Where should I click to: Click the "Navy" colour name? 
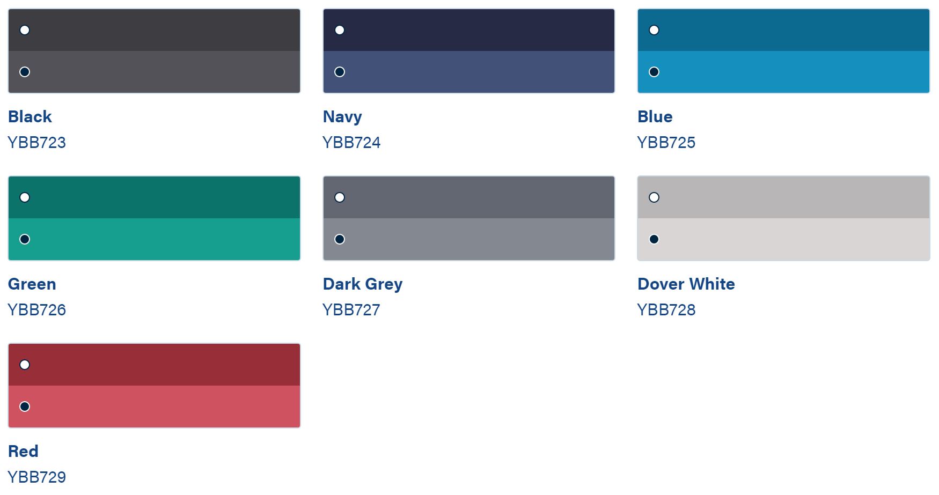(342, 116)
